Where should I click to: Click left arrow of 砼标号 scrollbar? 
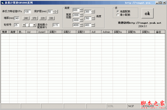click(24, 25)
